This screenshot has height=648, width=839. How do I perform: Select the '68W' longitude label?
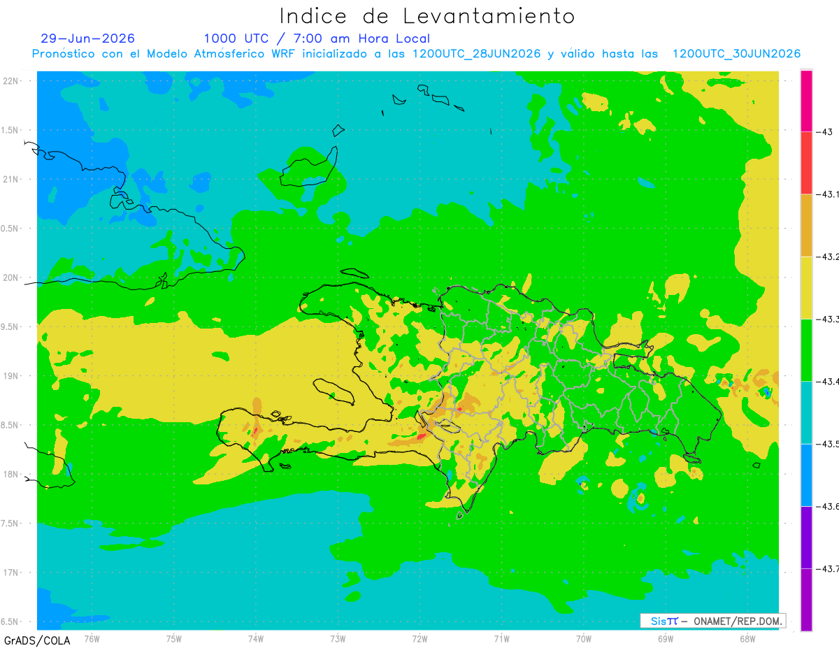tap(747, 638)
